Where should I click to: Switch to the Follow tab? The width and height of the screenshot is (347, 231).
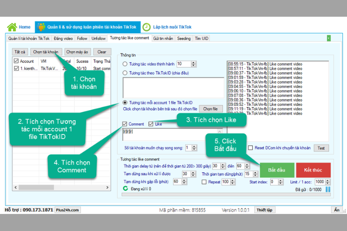82,38
